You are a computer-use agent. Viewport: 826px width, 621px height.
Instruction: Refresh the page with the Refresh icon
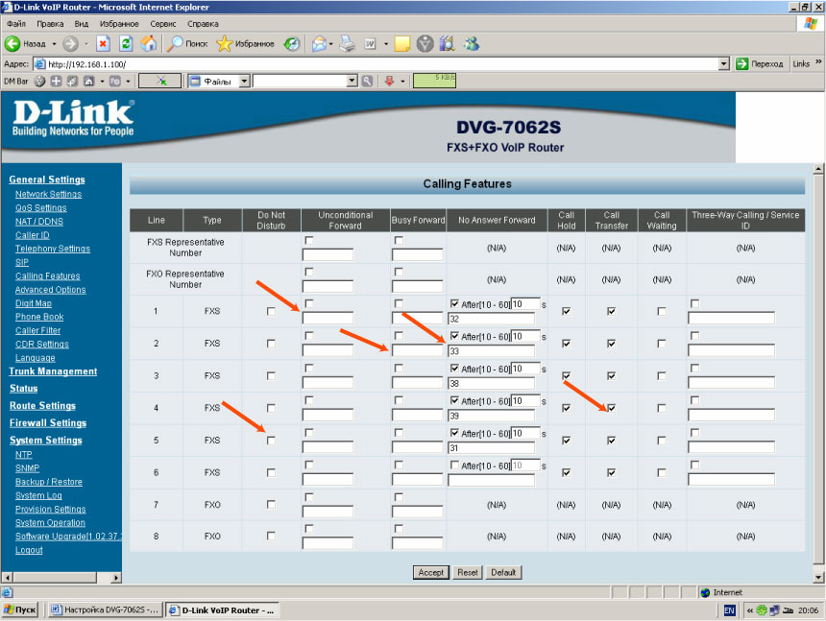click(125, 43)
